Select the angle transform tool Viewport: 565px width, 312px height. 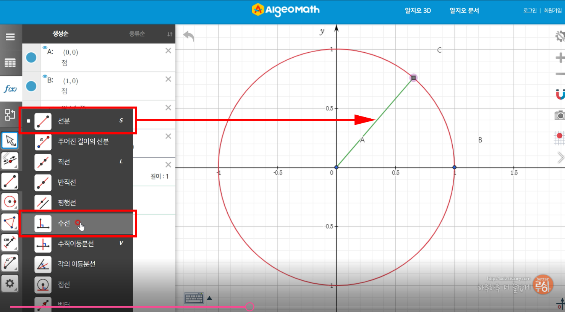[x=10, y=263]
